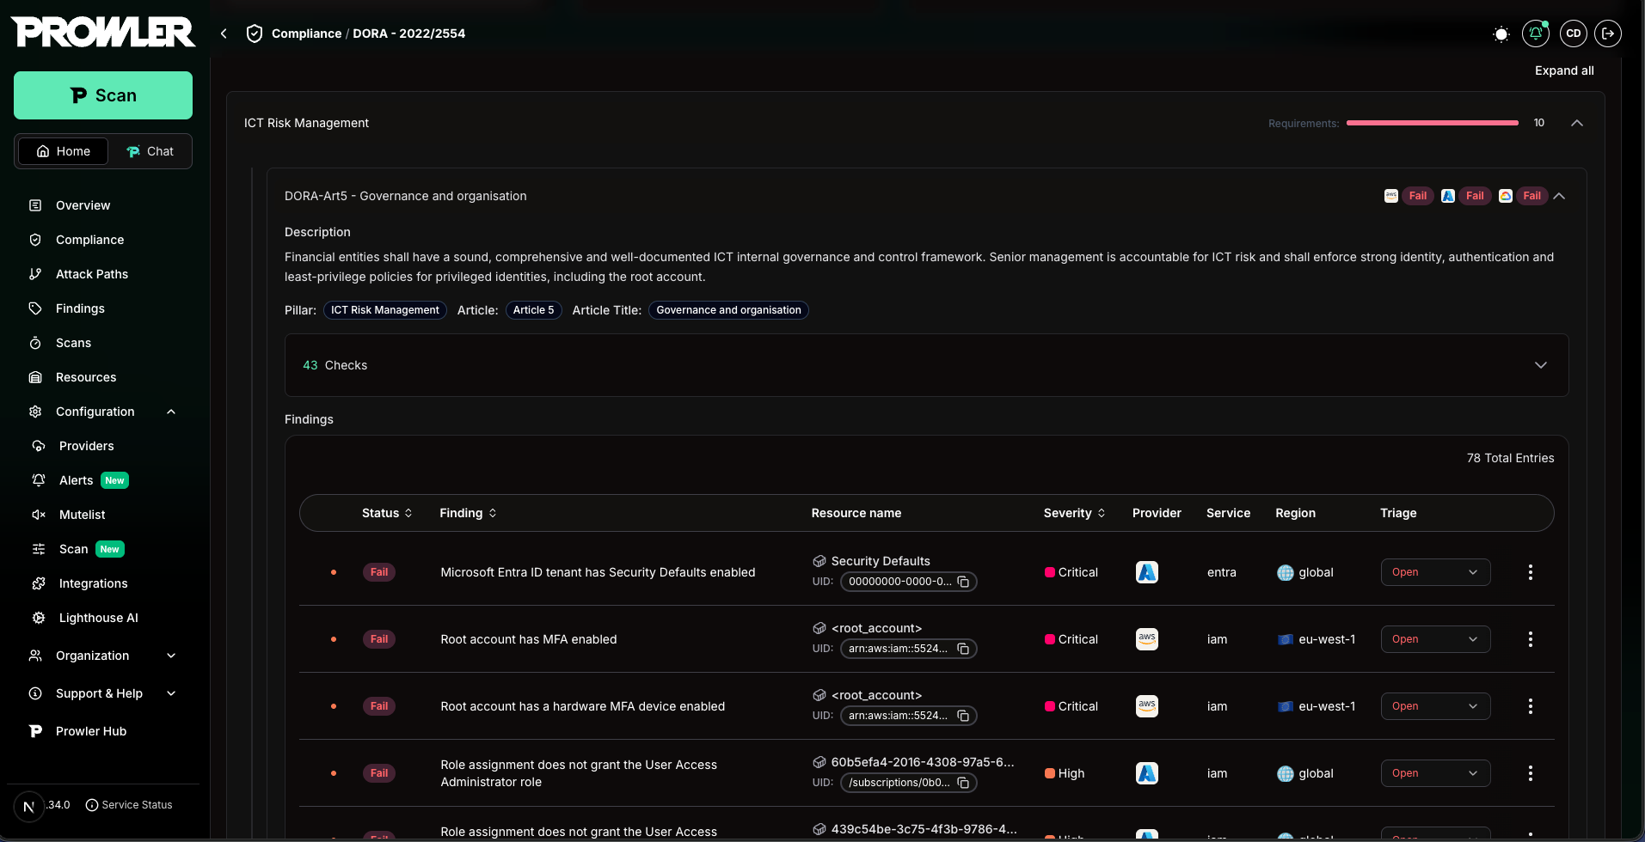Copy the /subscriptions UID

point(963,783)
